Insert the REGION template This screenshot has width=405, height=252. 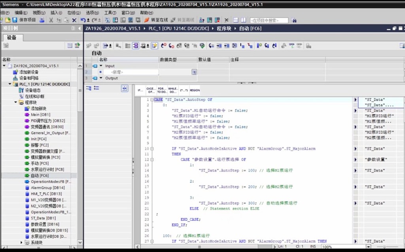click(195, 90)
